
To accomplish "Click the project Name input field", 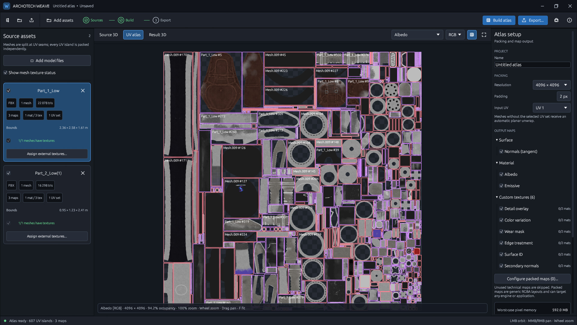I will (x=532, y=65).
